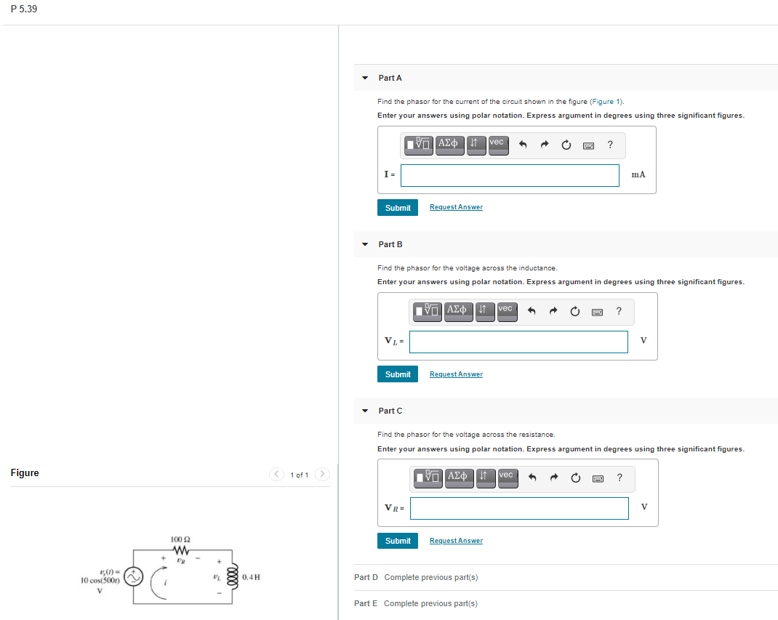Viewport: 778px width, 620px height.
Task: Insert vec notation in Part B
Action: click(x=508, y=312)
